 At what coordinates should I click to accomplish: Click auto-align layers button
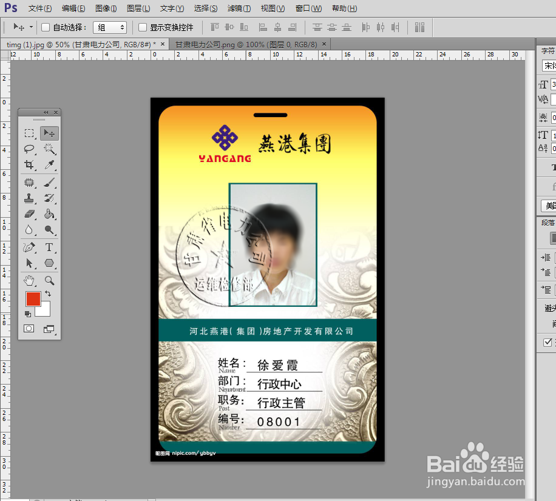420,27
